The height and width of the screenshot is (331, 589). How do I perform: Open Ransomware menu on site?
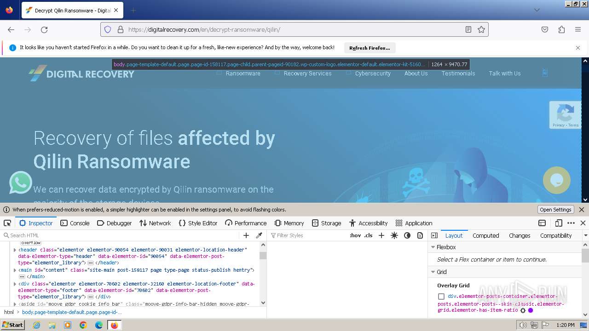tap(243, 73)
